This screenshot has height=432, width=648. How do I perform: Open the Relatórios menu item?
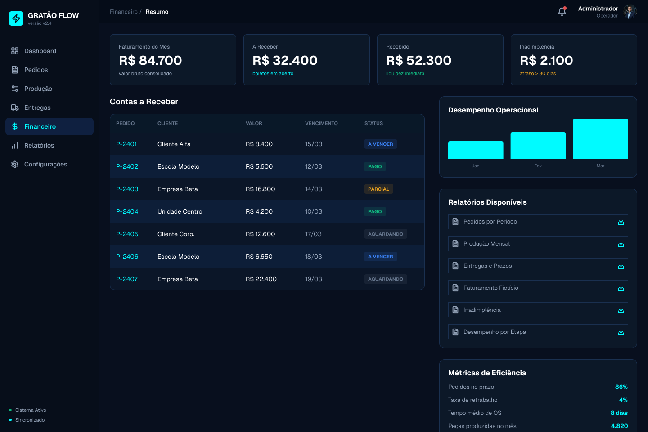pos(49,145)
